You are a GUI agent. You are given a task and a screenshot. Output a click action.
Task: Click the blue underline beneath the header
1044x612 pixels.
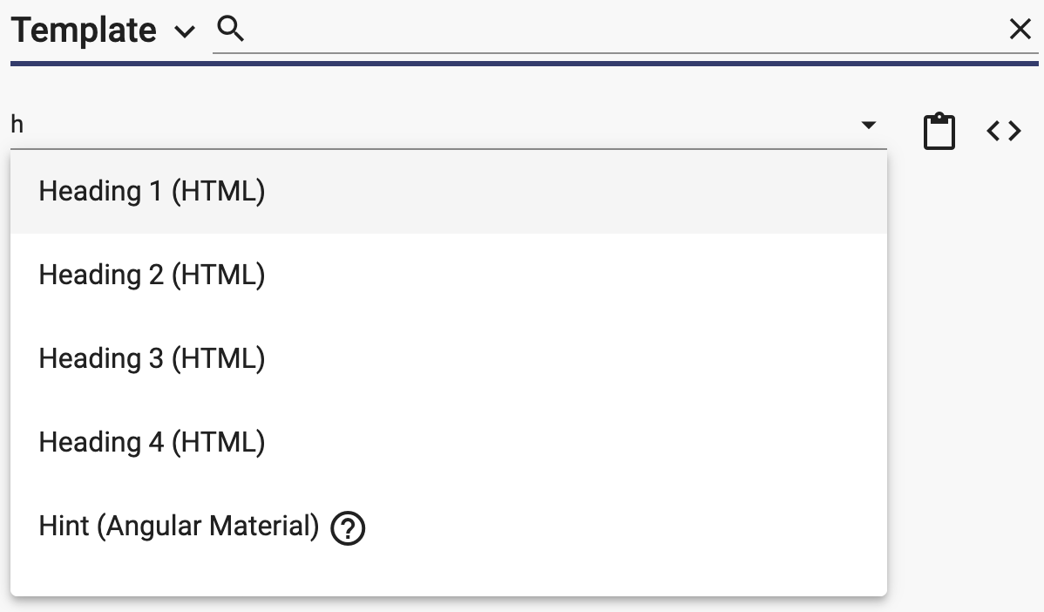point(525,64)
